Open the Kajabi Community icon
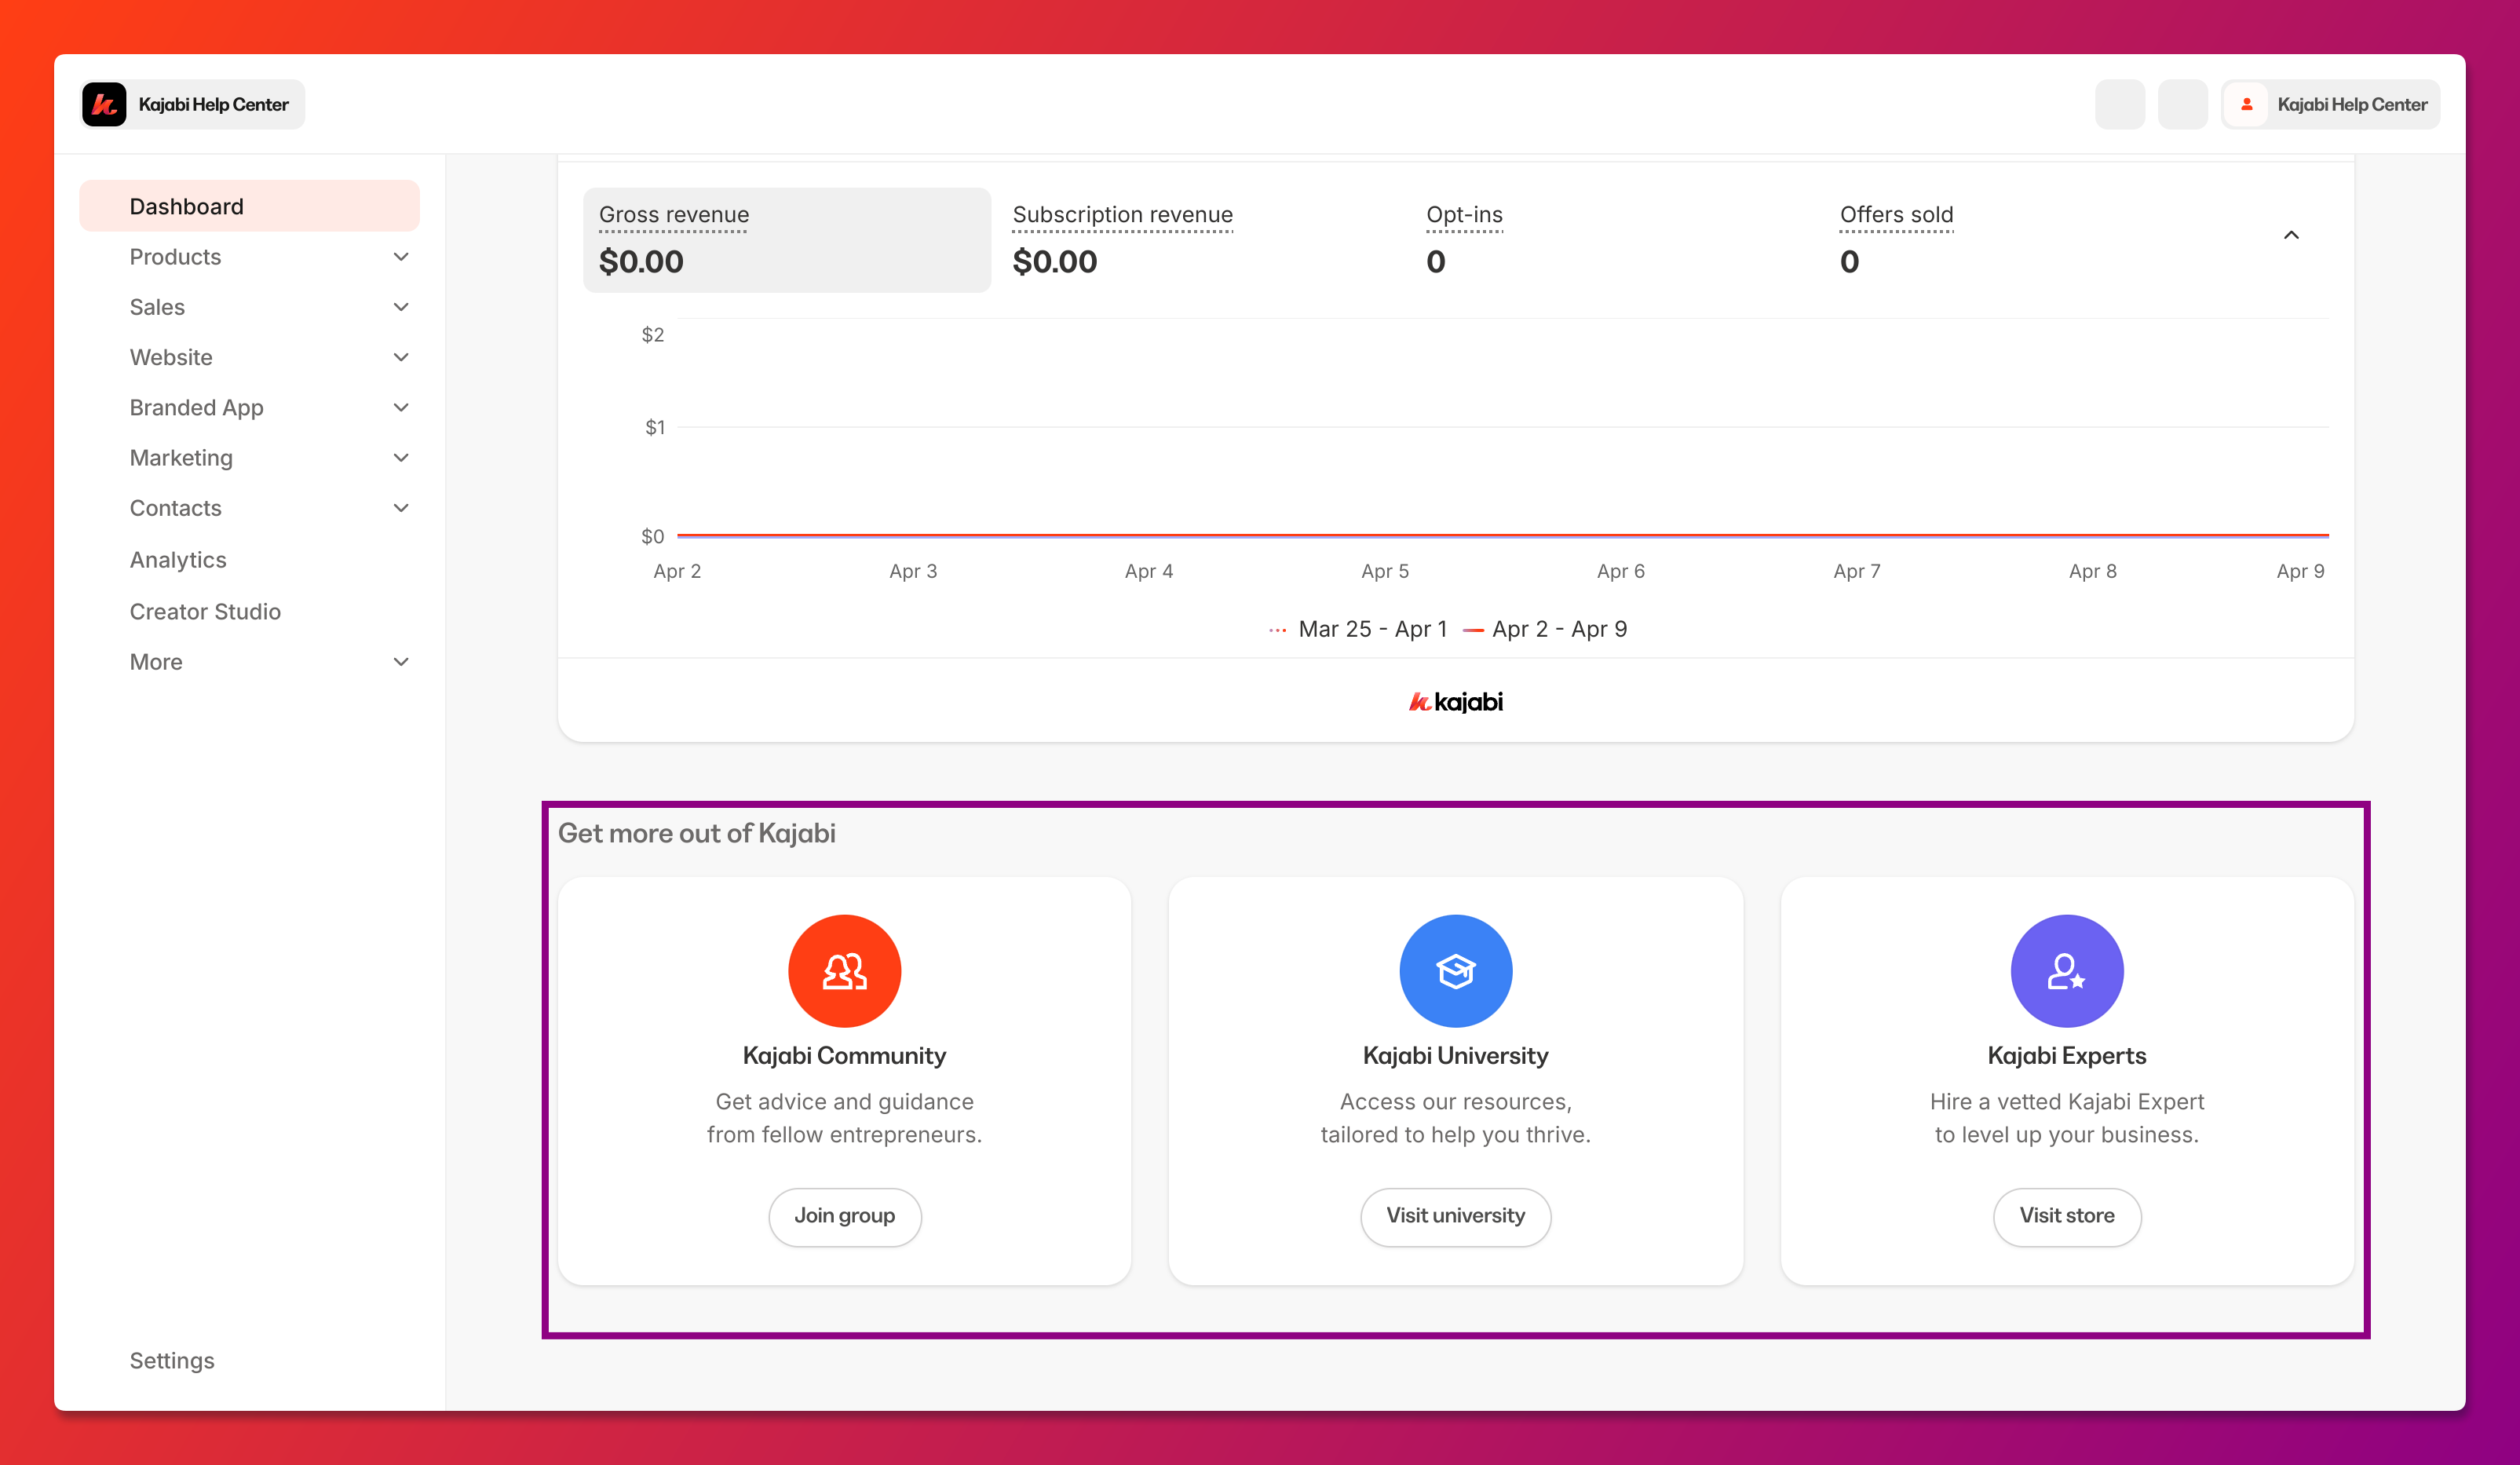Viewport: 2520px width, 1465px height. pyautogui.click(x=844, y=970)
